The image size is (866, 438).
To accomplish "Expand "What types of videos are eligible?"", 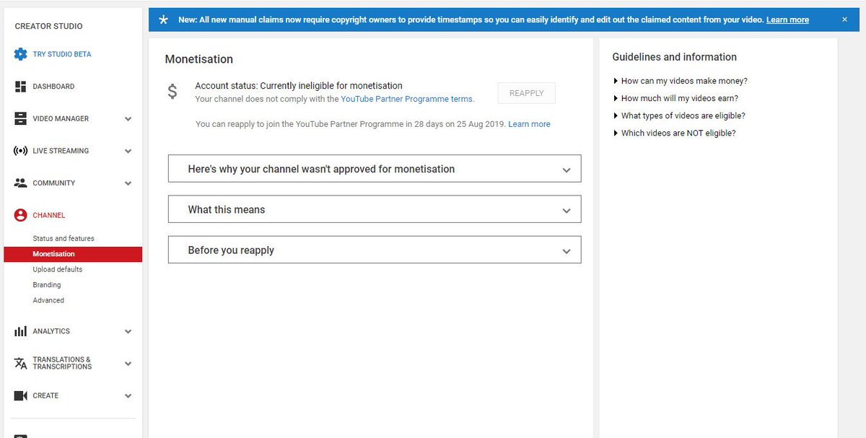I will [679, 115].
